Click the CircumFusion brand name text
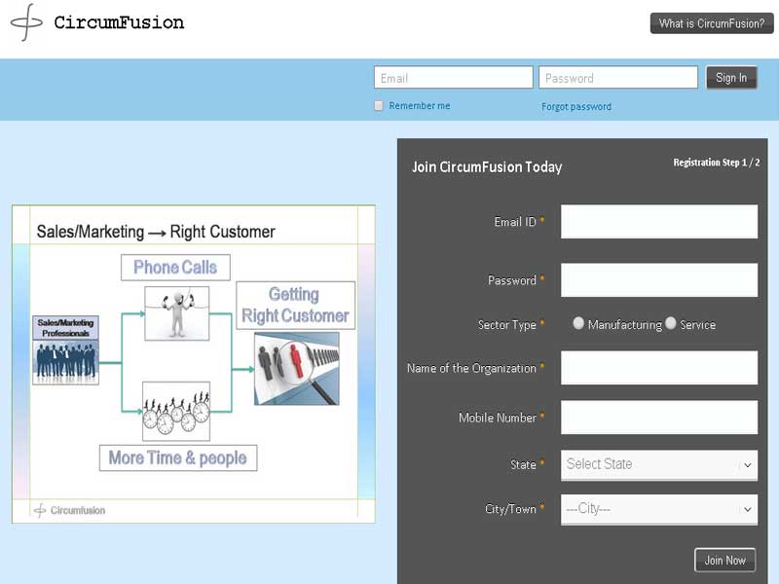Image resolution: width=779 pixels, height=584 pixels. (x=119, y=22)
